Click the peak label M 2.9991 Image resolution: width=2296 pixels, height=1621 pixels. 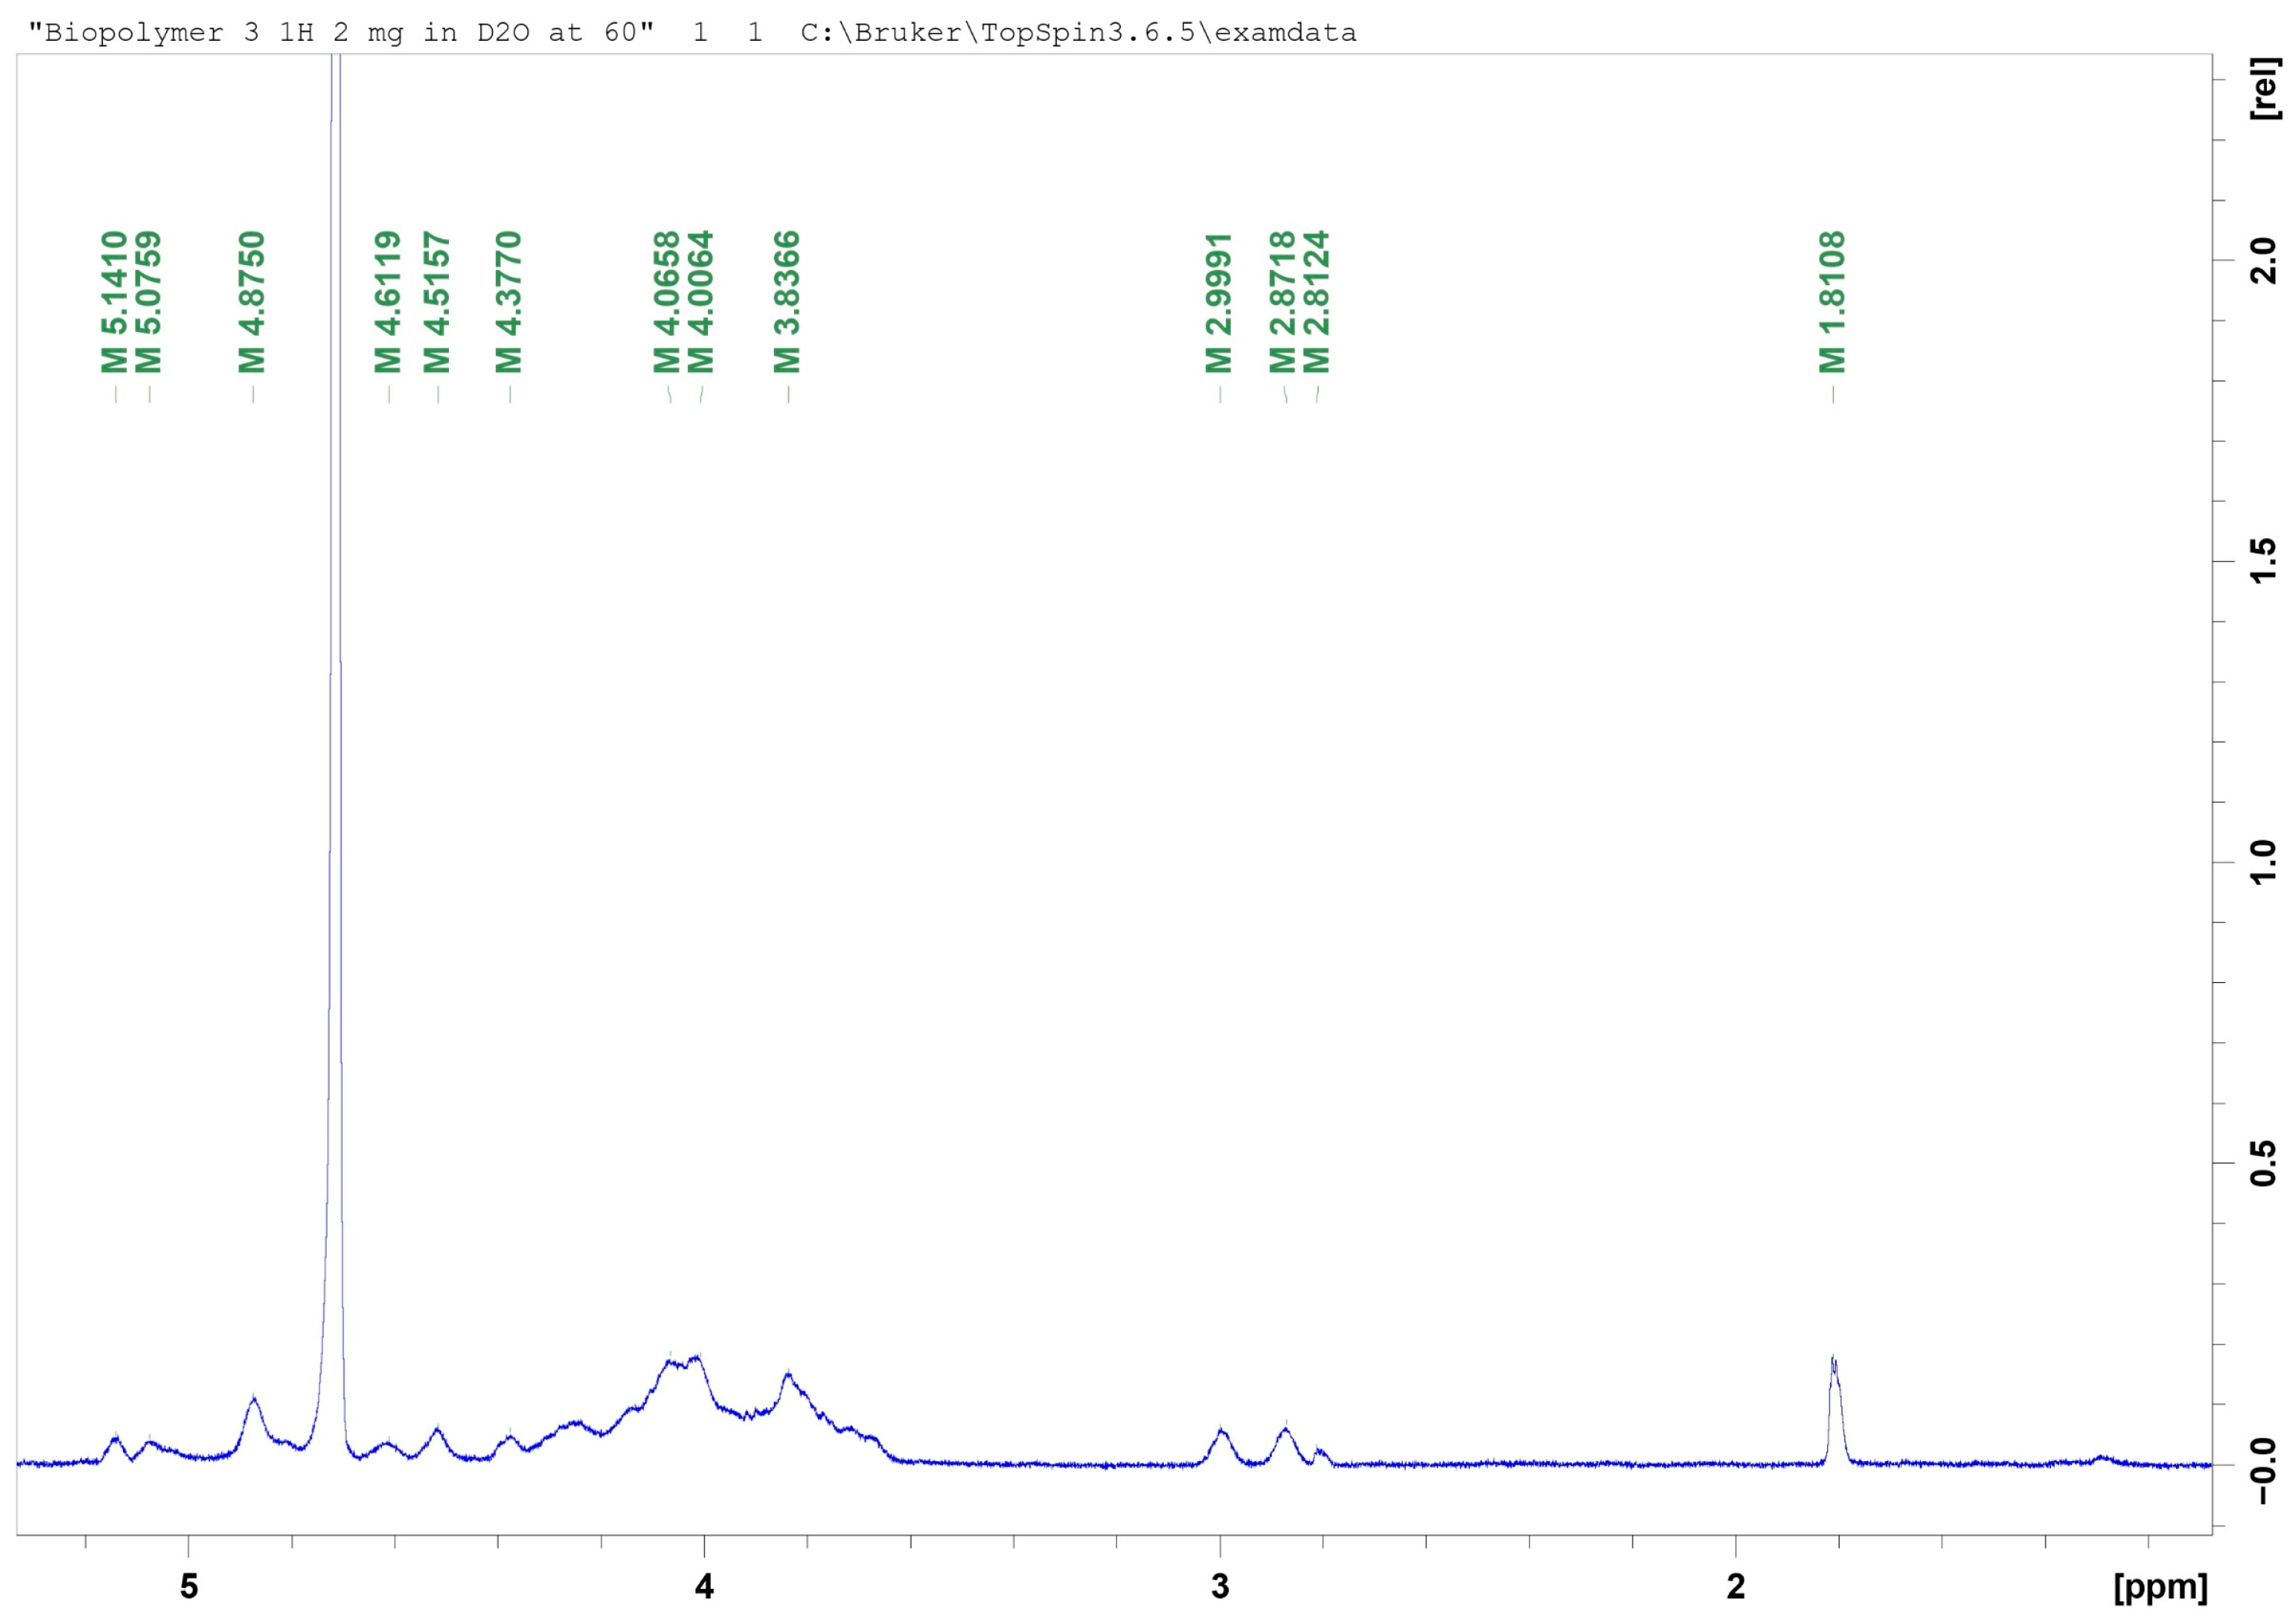(x=1218, y=302)
